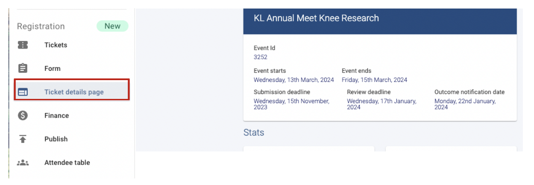Click submission deadline date value
The image size is (534, 185).
(292, 104)
